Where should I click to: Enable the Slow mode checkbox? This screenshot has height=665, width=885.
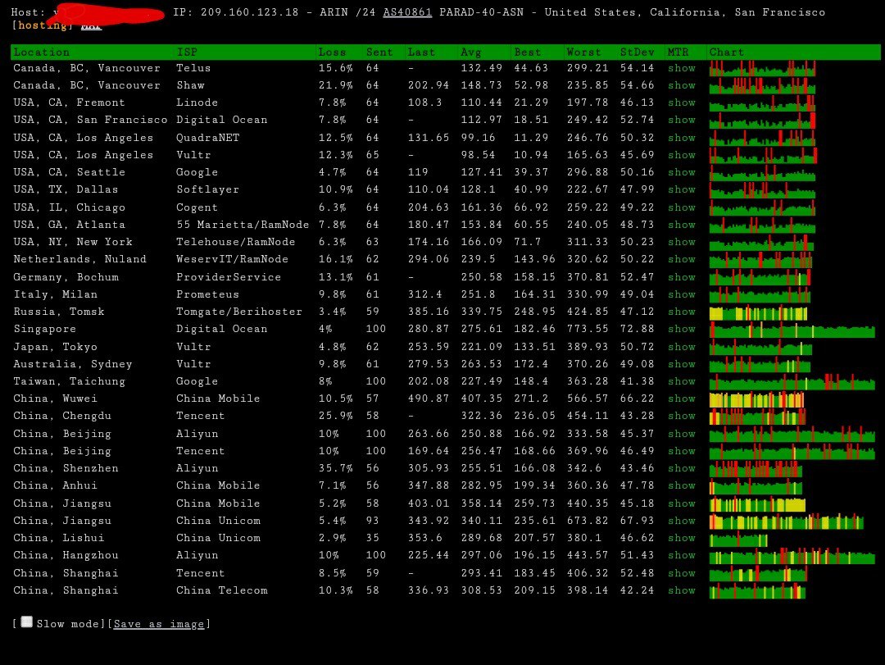27,622
